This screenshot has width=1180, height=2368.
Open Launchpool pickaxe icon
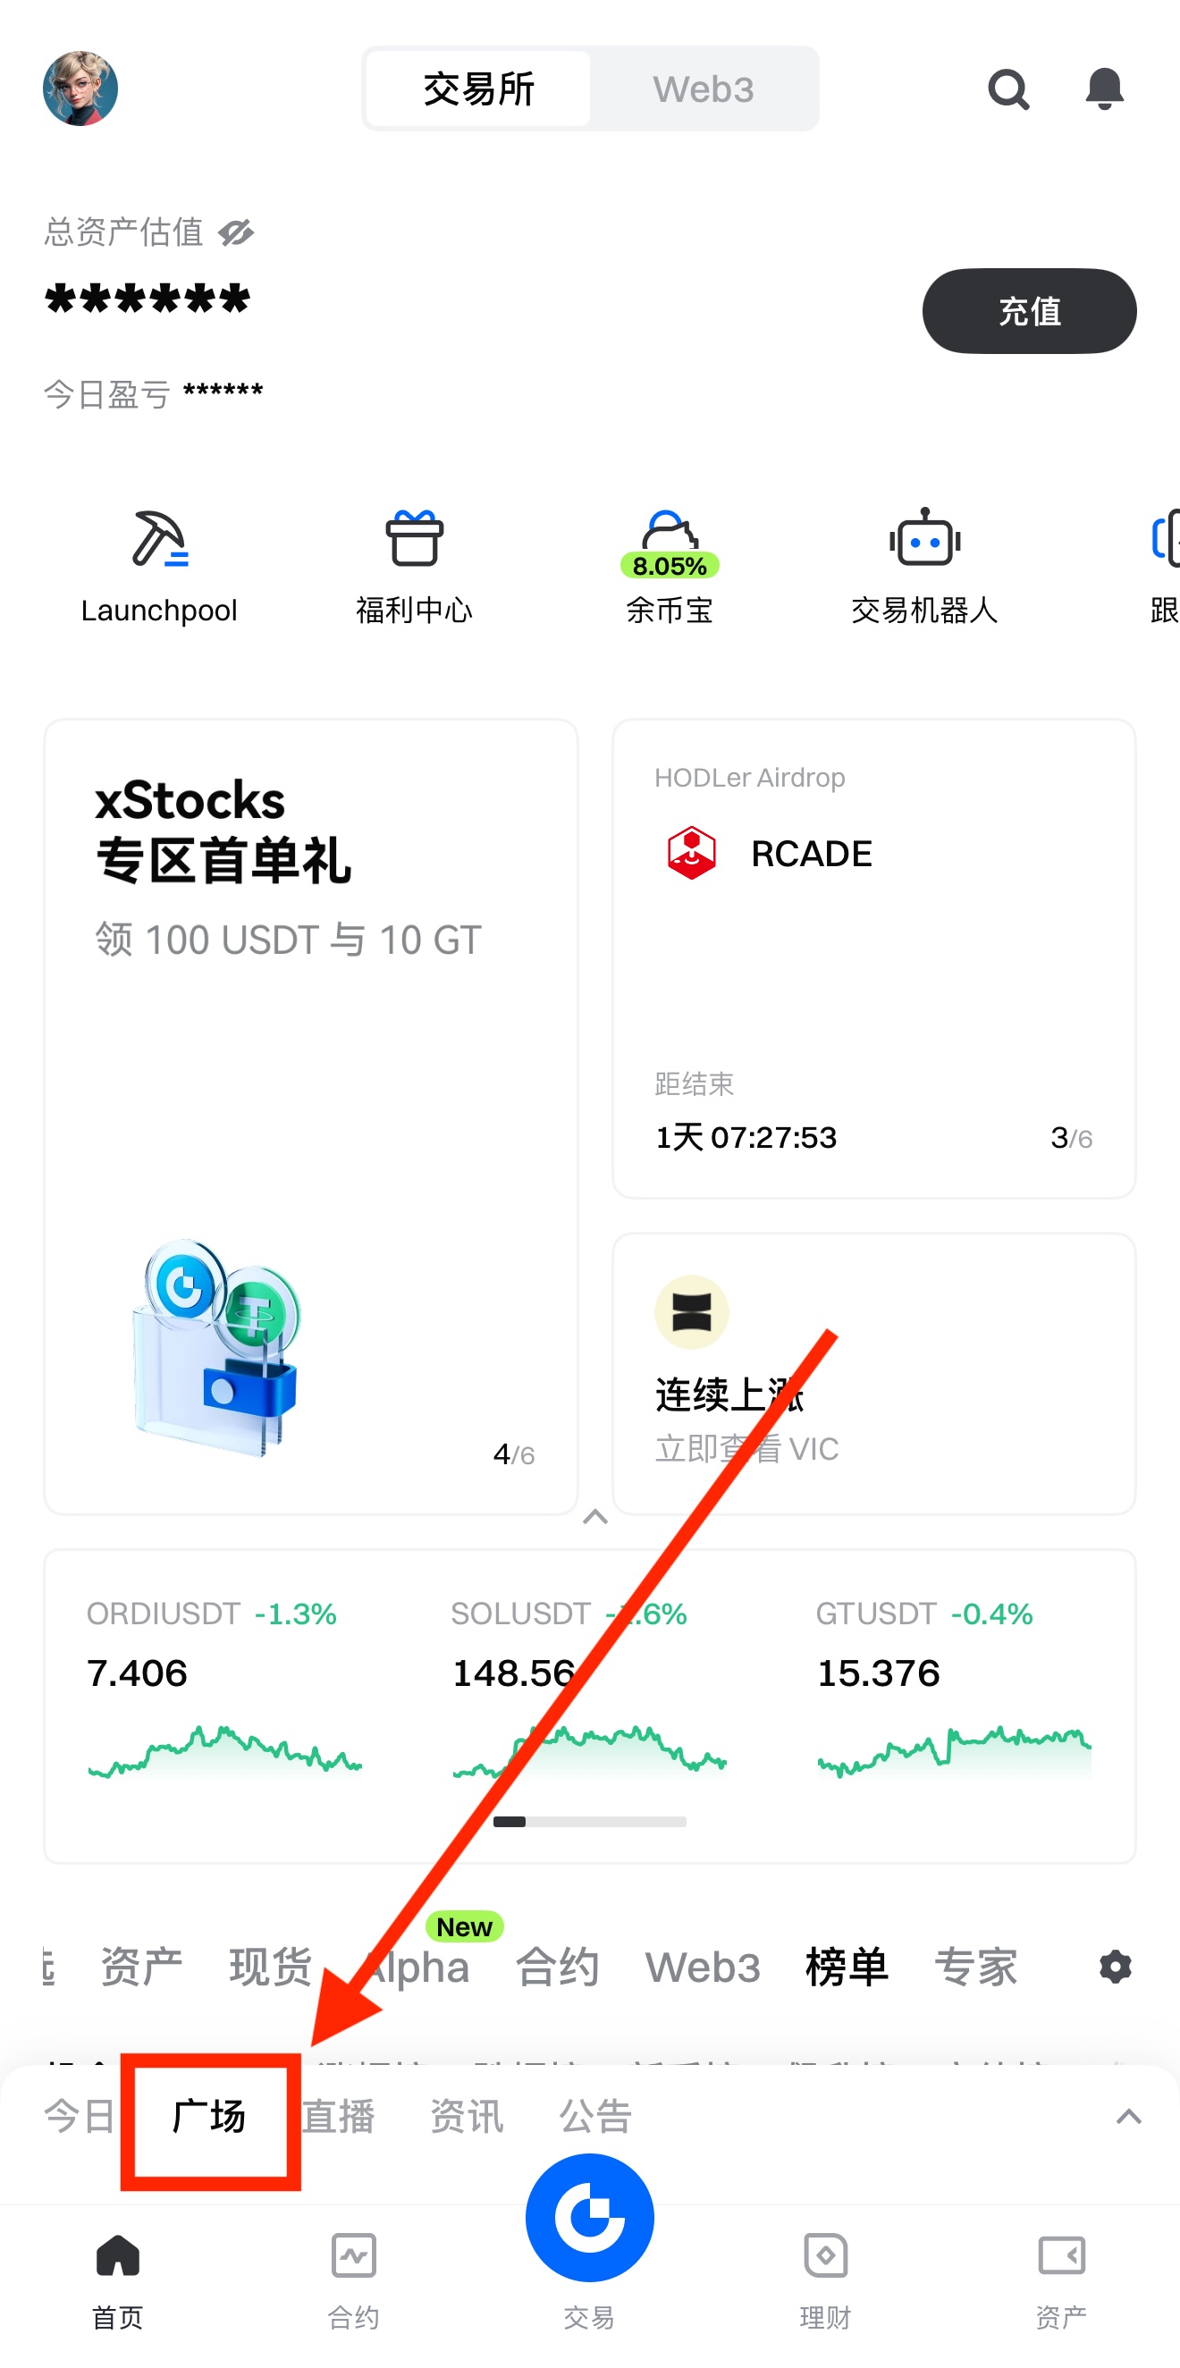click(159, 540)
